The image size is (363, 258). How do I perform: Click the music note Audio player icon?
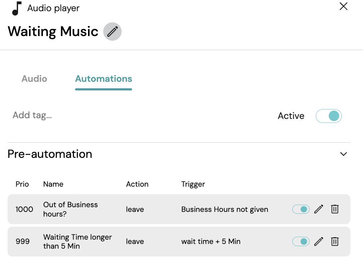[17, 9]
